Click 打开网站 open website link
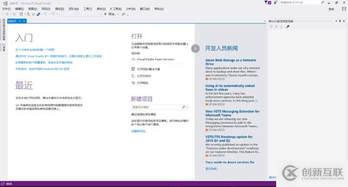 click(143, 83)
